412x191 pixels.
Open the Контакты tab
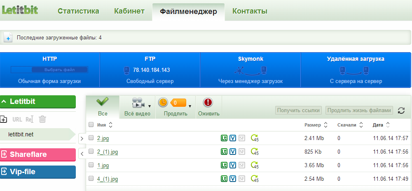pyautogui.click(x=250, y=11)
